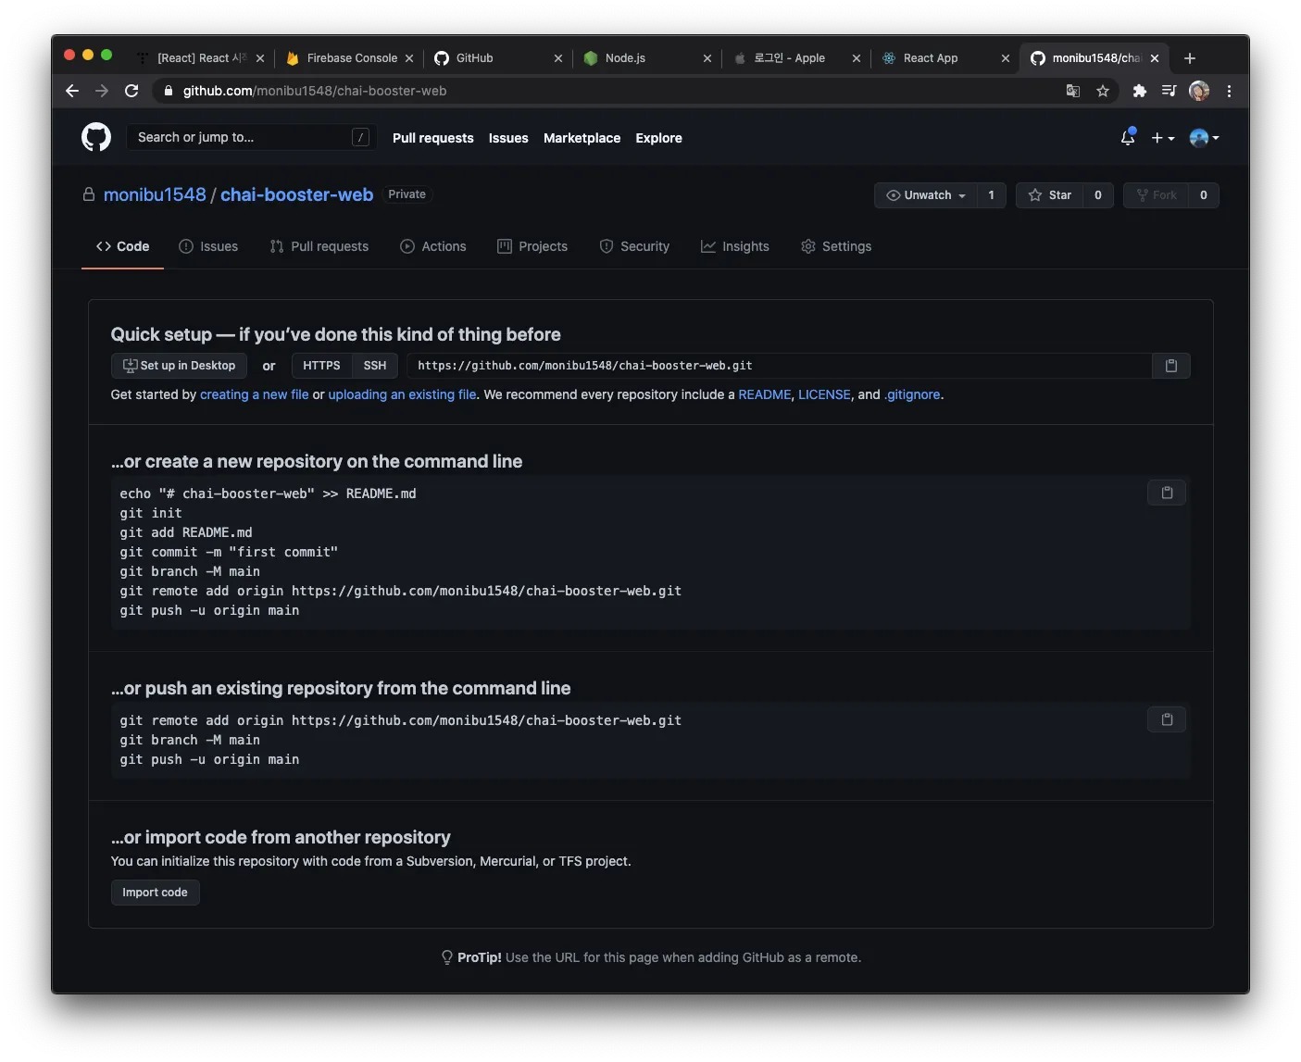Click the Set up in Desktop button
The width and height of the screenshot is (1301, 1062).
pos(179,366)
